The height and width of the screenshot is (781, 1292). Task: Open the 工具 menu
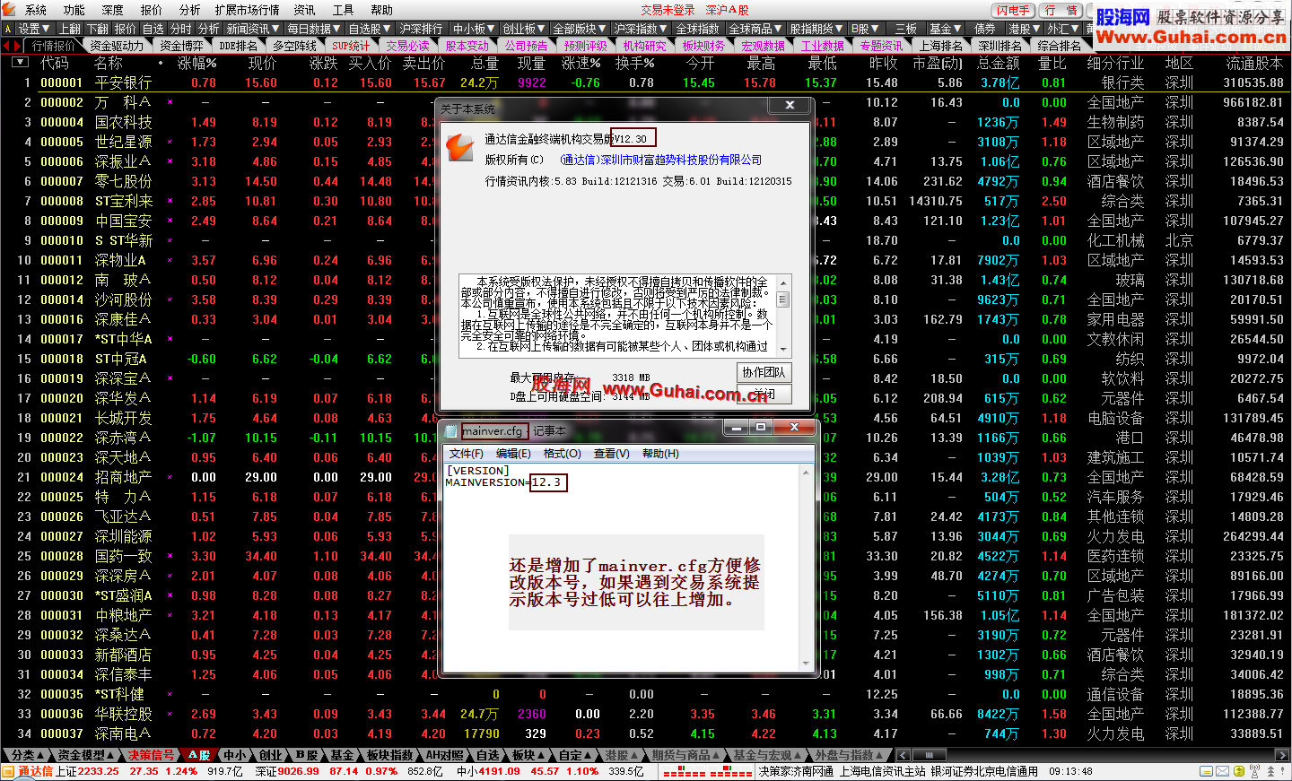(x=344, y=10)
